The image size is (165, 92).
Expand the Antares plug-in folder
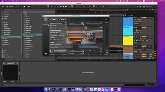click(25, 18)
